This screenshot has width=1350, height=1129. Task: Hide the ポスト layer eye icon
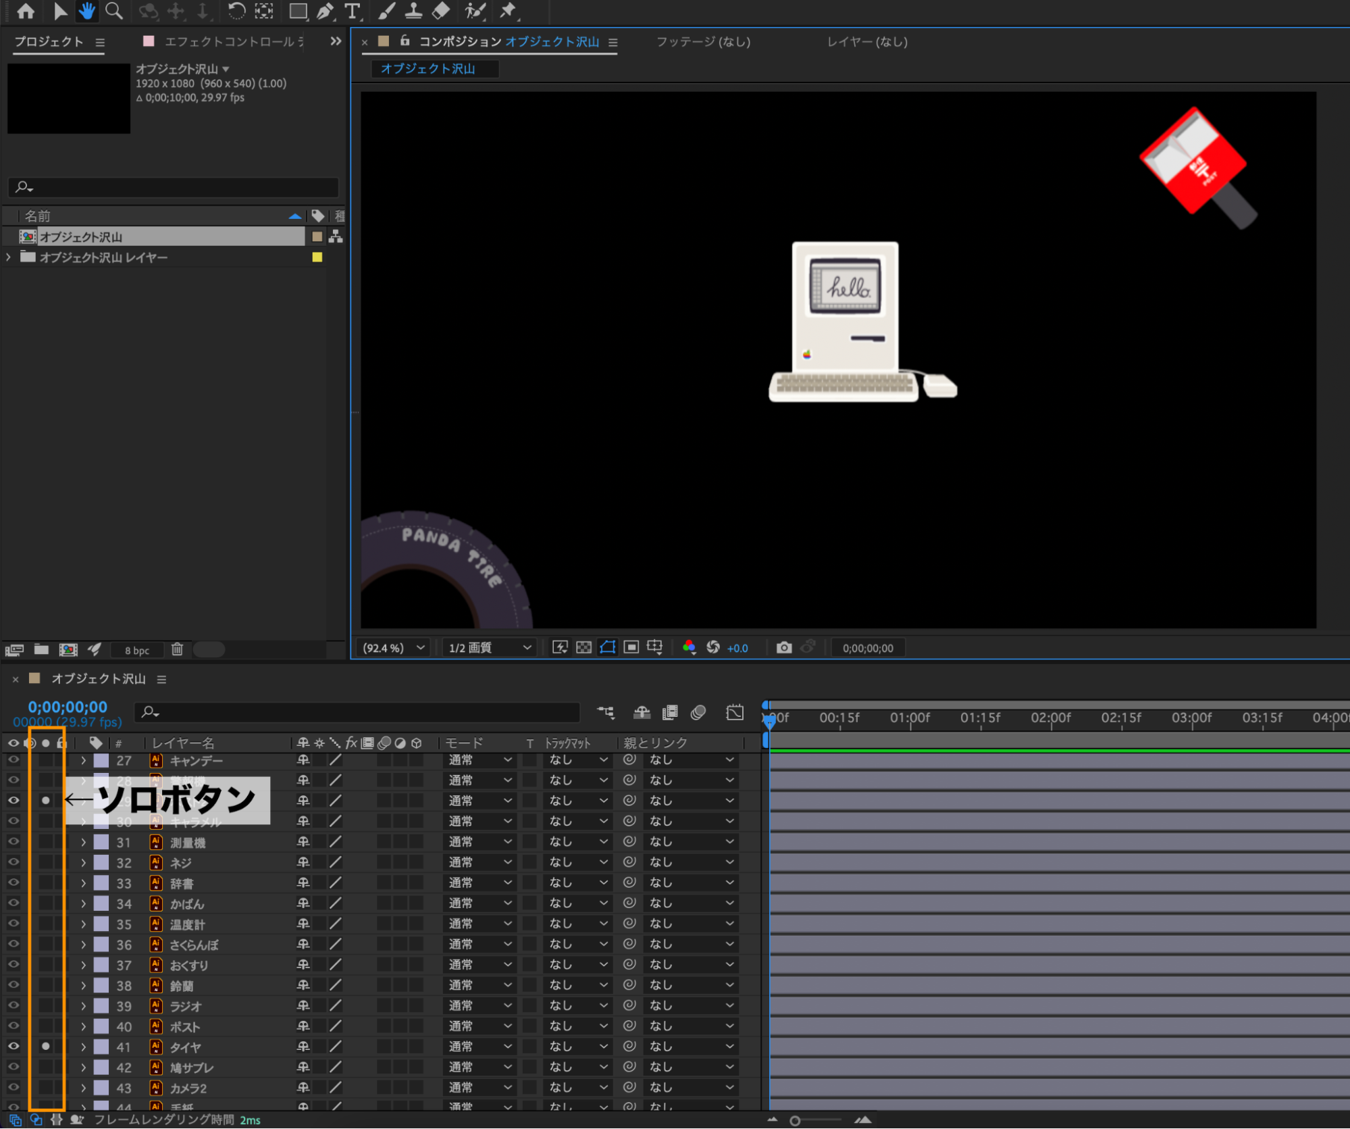point(14,1026)
